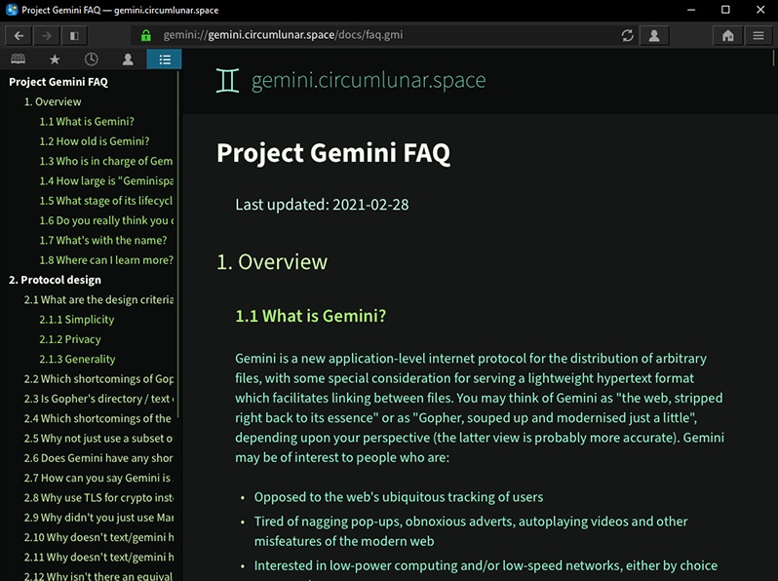
Task: Open the identity person button in the toolbar
Action: (654, 36)
